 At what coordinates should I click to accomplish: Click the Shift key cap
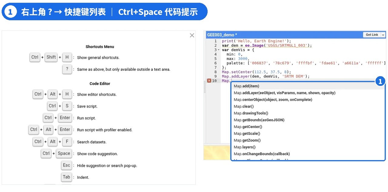[51, 57]
